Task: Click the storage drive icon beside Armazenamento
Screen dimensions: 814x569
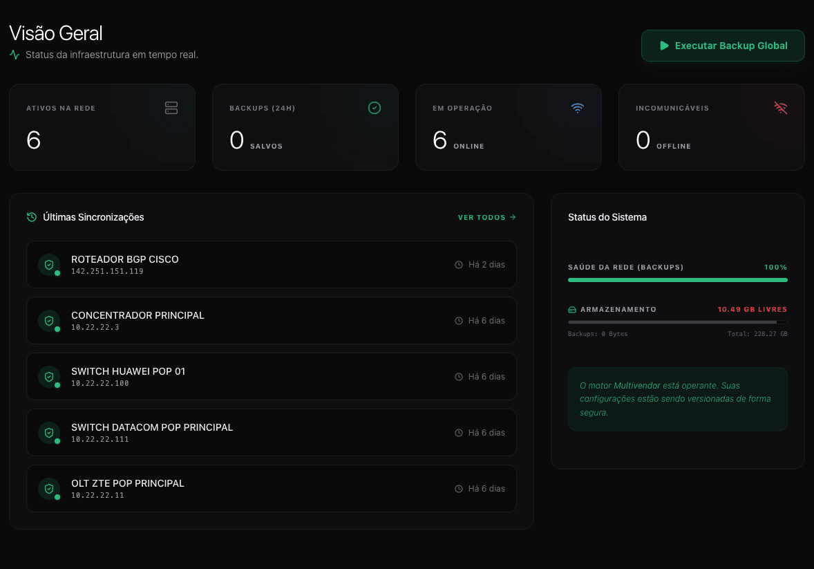Action: [572, 309]
